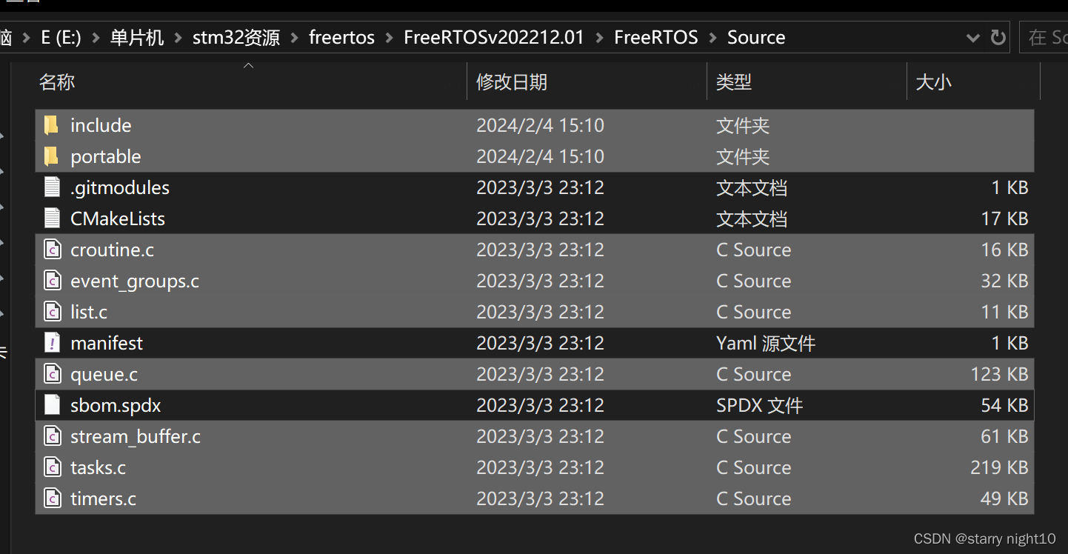Navigate to freertos via the breadcrumb
The height and width of the screenshot is (554, 1068).
[341, 37]
